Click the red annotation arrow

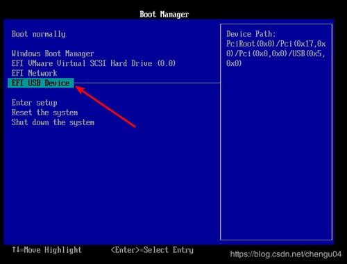106,106
